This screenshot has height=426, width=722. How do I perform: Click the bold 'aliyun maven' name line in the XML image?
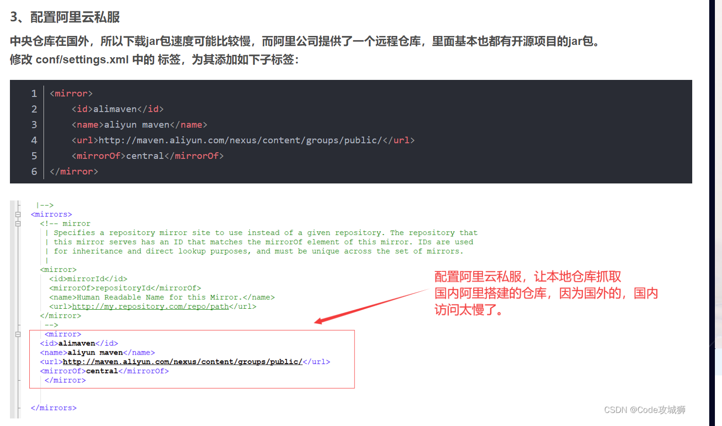[x=97, y=353]
